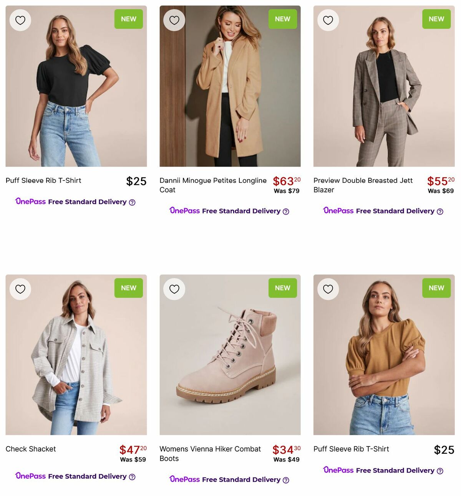Click the heart icon on the Vienna Hiker Combat Boots
Screen dimensions: 461x496
click(174, 289)
